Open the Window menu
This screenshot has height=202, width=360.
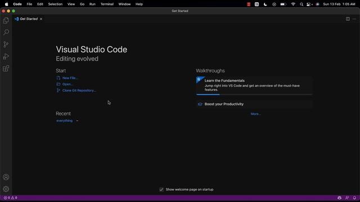(x=124, y=4)
